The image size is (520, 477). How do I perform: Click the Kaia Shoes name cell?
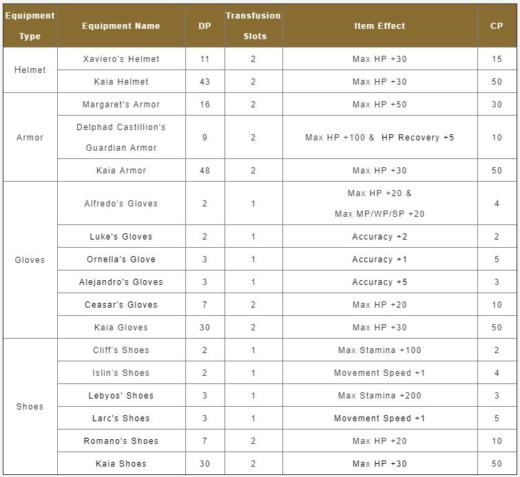(x=121, y=464)
